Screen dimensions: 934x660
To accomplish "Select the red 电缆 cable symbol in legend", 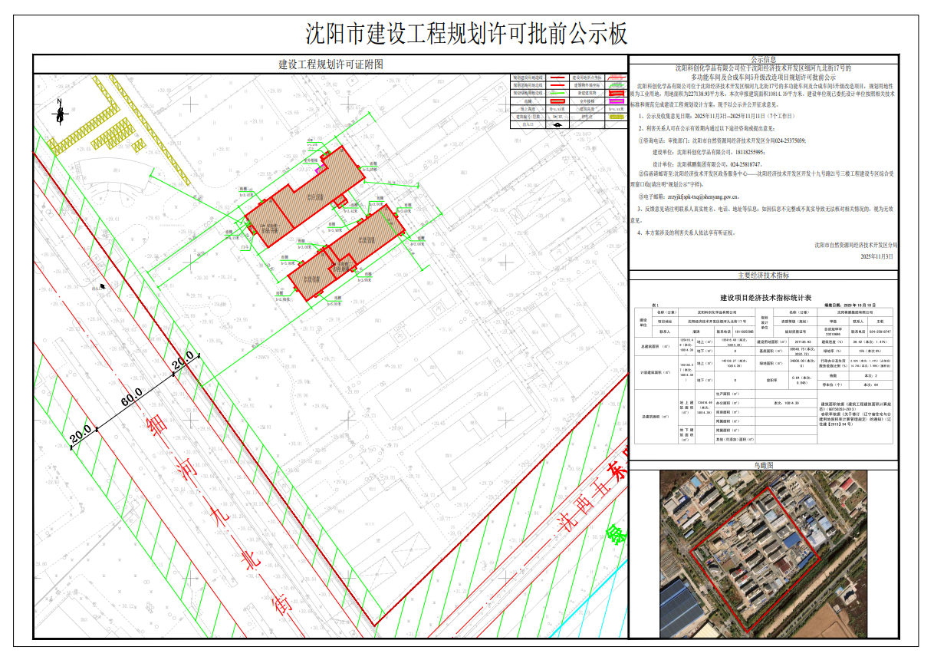I will (557, 101).
